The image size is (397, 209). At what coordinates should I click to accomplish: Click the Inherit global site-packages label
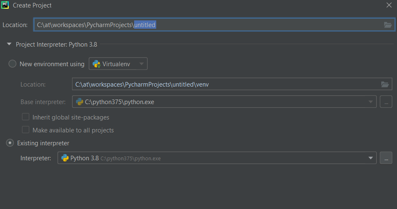coord(71,117)
